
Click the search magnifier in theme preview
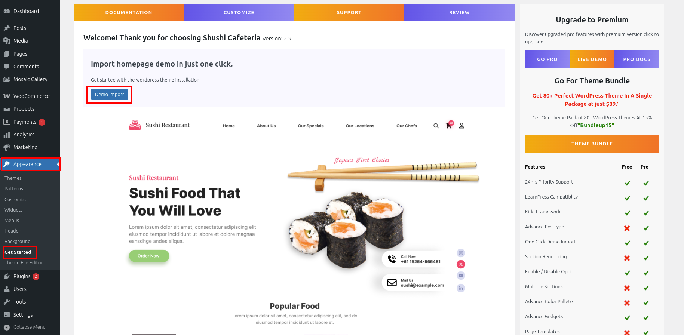pos(436,126)
